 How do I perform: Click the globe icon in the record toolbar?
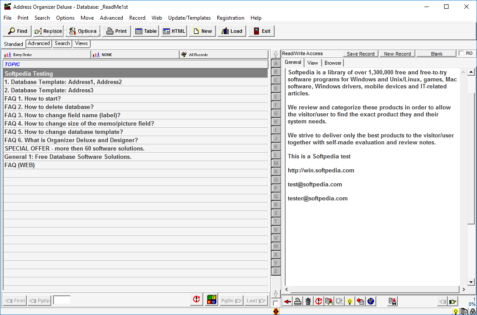371,301
